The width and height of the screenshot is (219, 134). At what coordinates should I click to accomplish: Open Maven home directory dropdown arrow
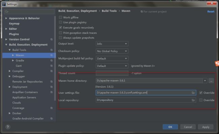205,81
